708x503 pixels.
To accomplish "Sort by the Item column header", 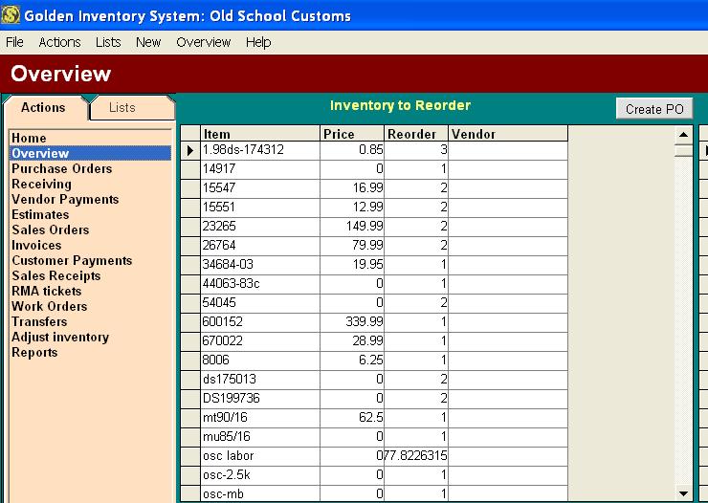I will 260,134.
